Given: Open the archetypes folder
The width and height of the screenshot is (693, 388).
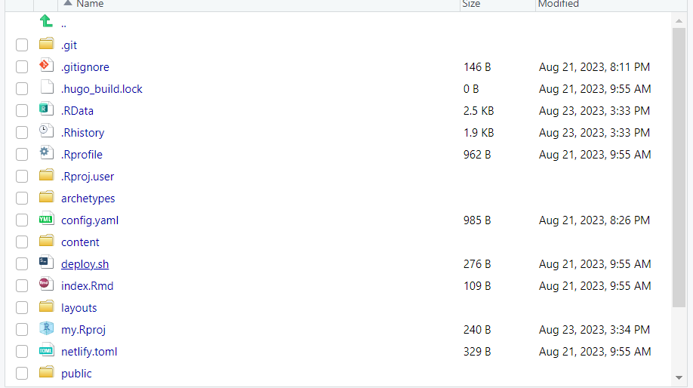Looking at the screenshot, I should point(88,199).
